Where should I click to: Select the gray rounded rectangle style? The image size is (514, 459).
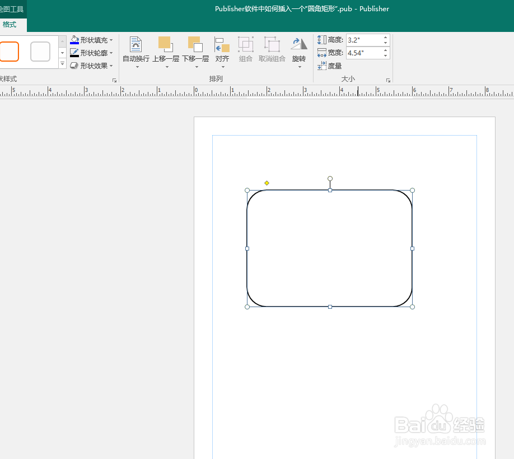(40, 52)
